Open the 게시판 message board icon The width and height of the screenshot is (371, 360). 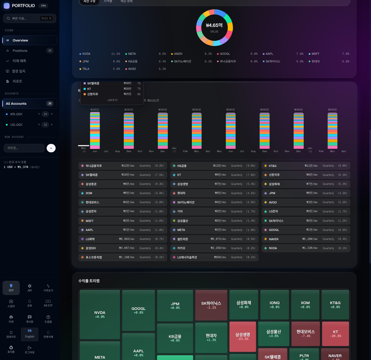[30, 317]
